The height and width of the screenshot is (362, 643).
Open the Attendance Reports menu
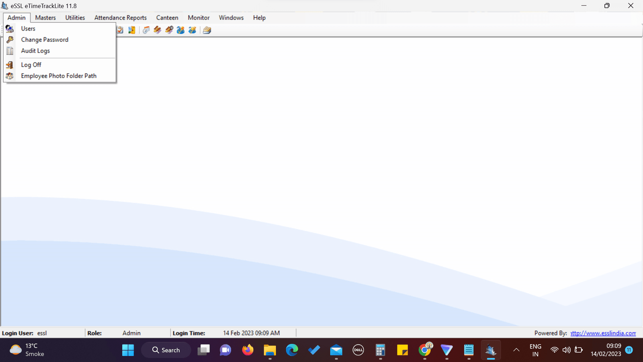121,18
